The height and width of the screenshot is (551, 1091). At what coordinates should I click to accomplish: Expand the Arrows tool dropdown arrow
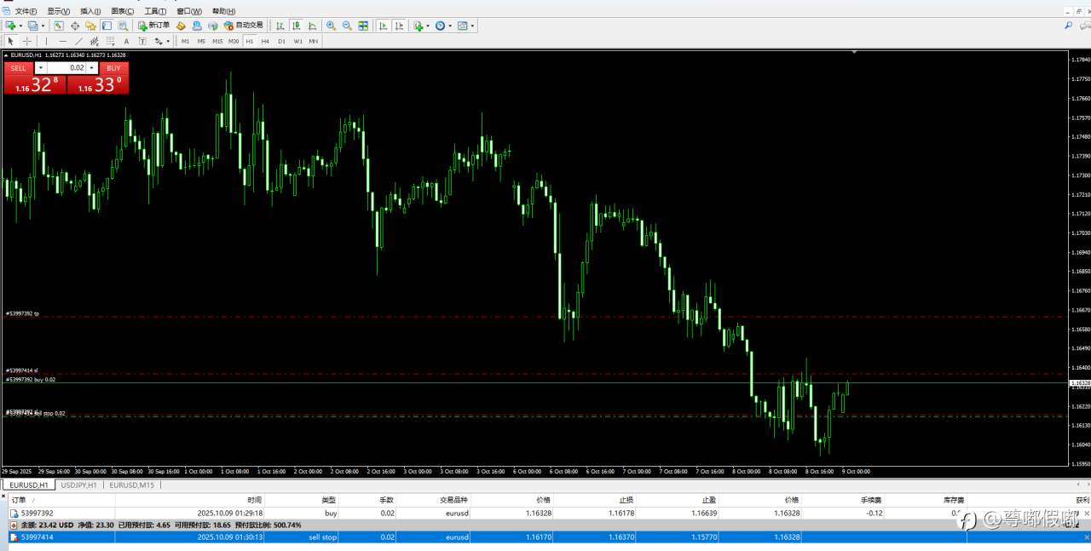[168, 41]
